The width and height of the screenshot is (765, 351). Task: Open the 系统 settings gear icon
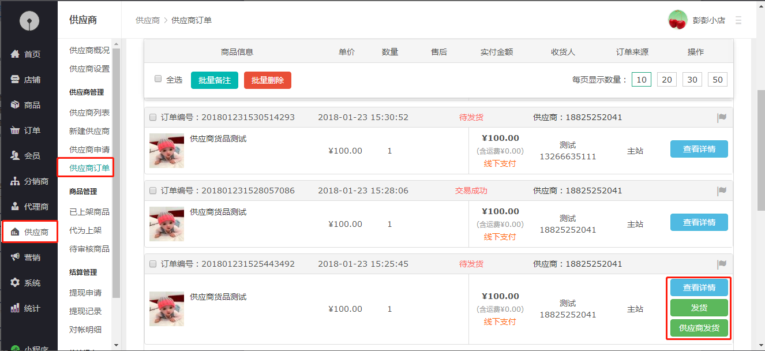click(16, 283)
